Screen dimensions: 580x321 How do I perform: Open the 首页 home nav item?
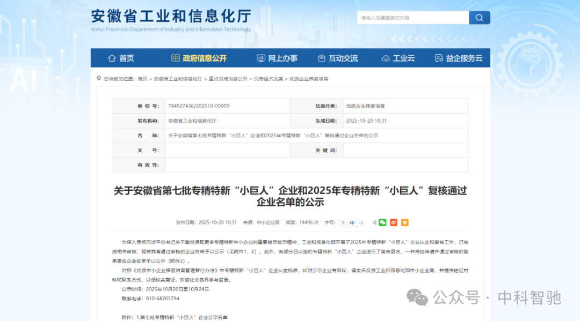pos(121,58)
